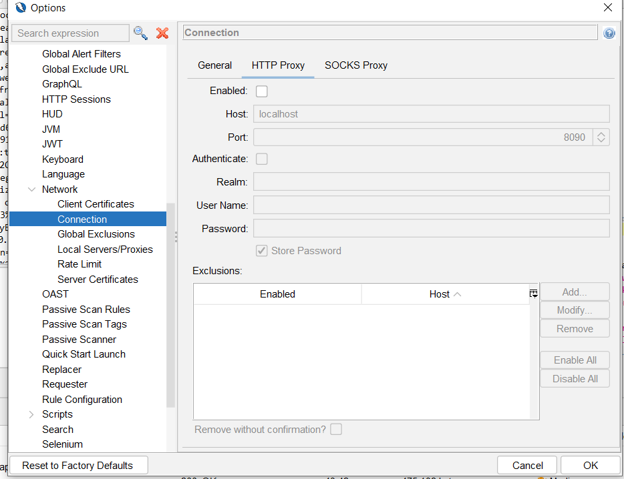This screenshot has height=479, width=624.
Task: Click the Modify... exclusion button
Action: [x=575, y=310]
